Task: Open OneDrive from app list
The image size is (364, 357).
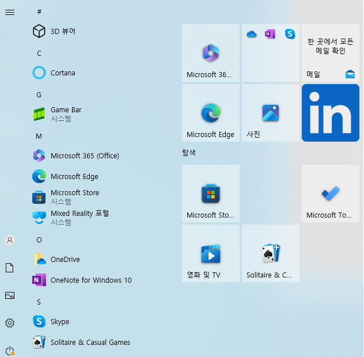Action: click(x=56, y=259)
